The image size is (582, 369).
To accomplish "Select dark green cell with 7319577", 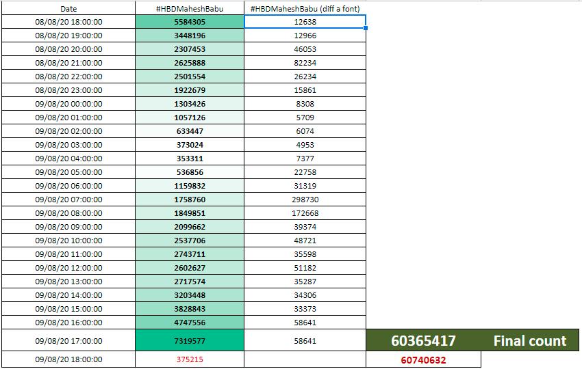I will point(190,340).
